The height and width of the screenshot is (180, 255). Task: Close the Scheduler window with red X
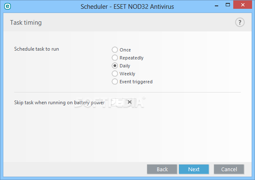[x=242, y=5]
